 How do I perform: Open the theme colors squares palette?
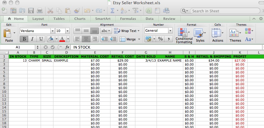249,31
